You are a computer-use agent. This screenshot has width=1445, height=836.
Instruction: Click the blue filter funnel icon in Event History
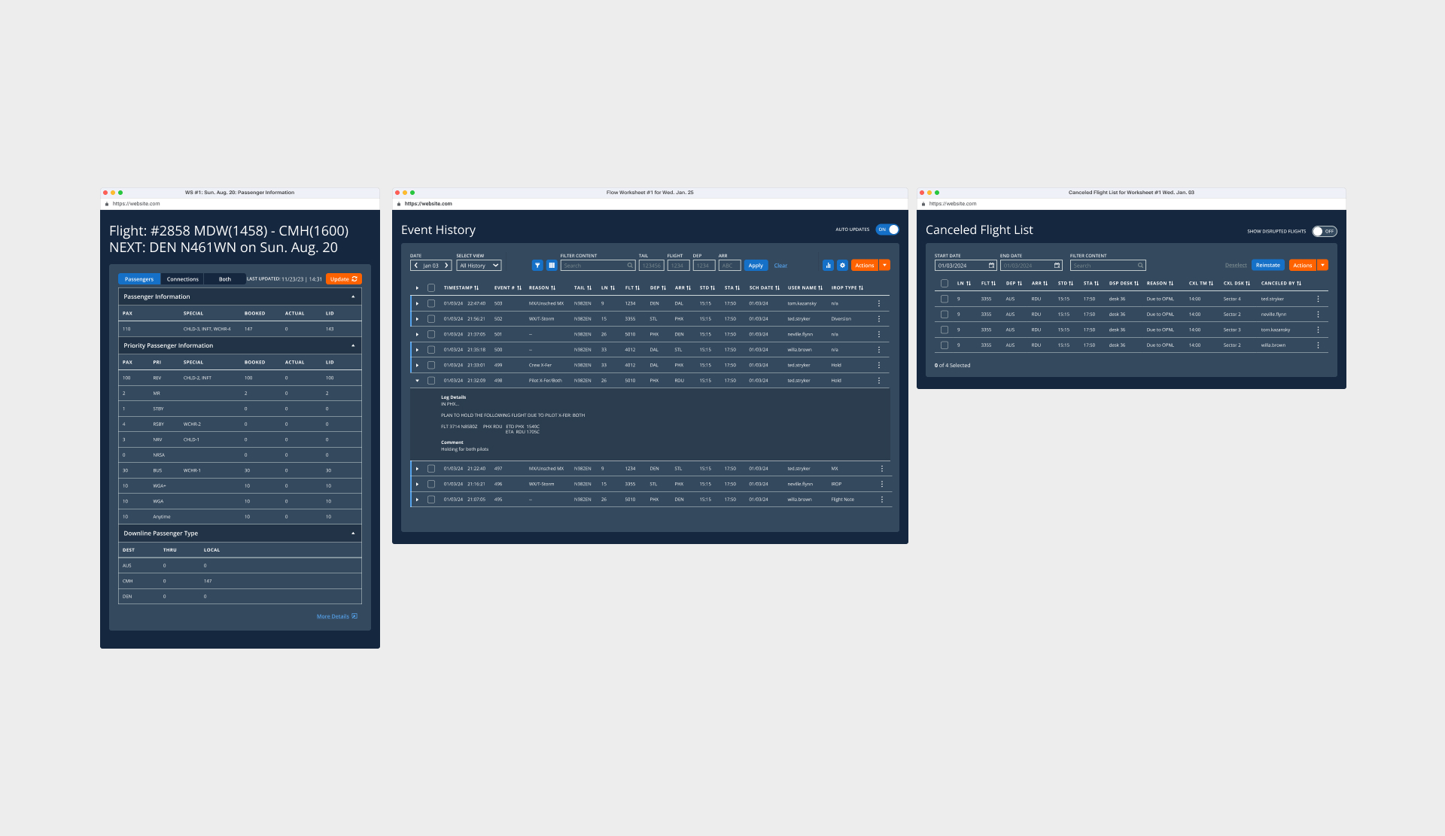tap(537, 266)
